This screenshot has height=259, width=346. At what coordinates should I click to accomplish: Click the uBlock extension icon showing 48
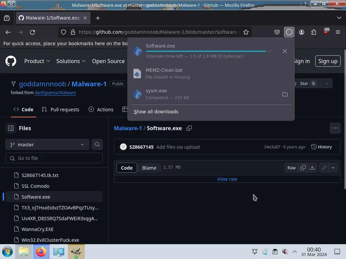point(326,31)
